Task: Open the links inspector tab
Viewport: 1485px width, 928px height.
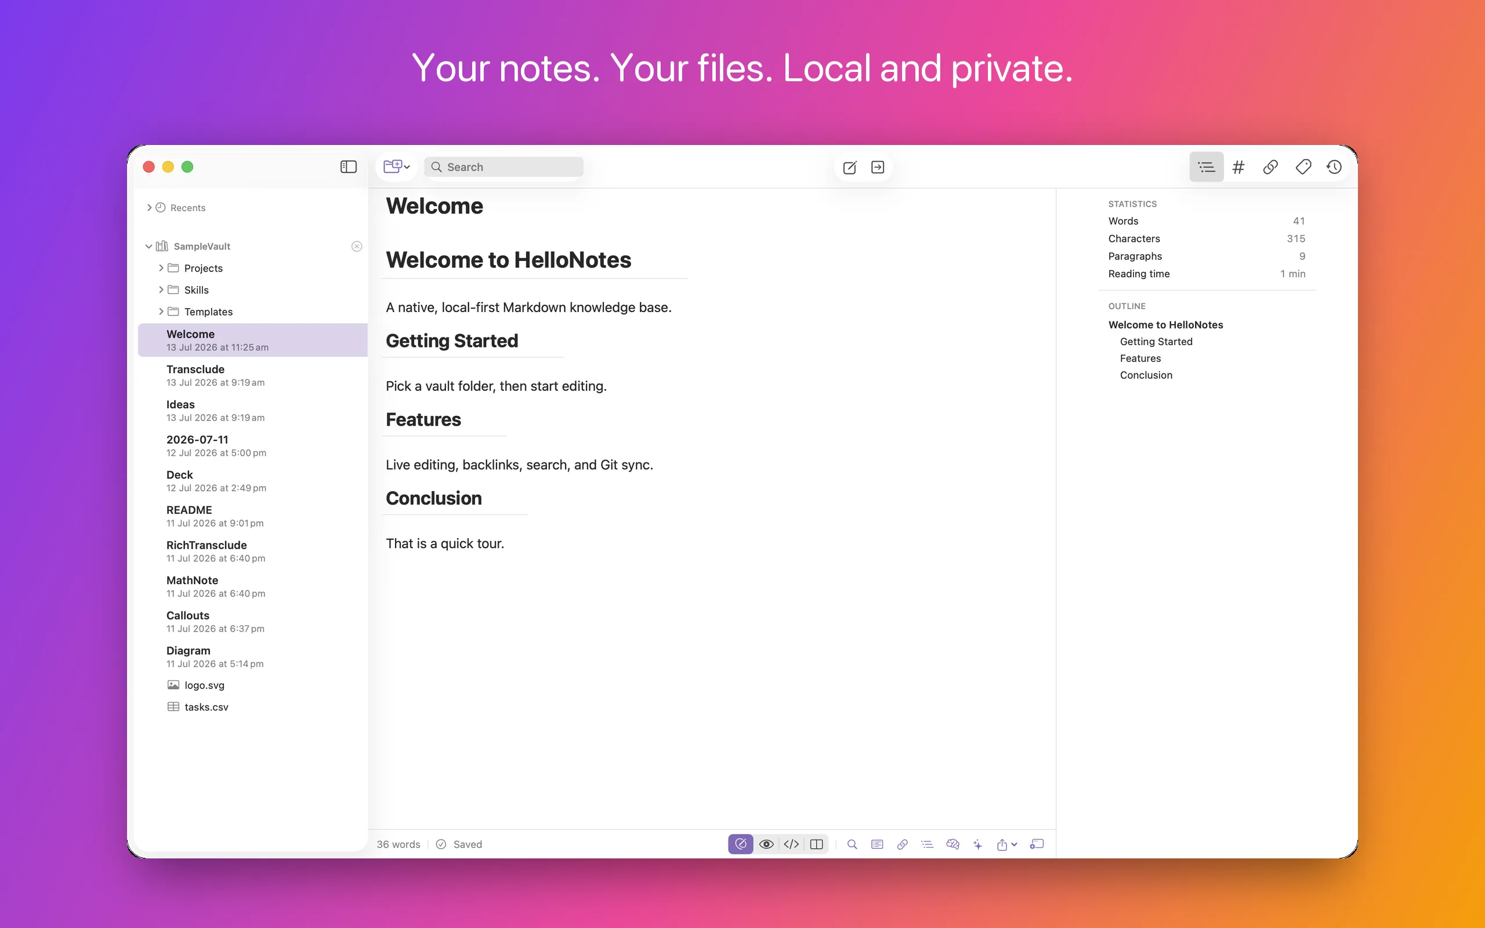Action: pos(1270,167)
